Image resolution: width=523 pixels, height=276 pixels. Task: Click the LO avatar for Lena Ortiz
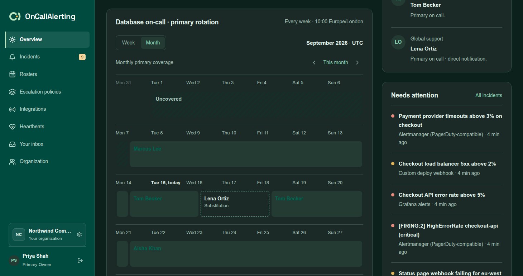click(398, 42)
